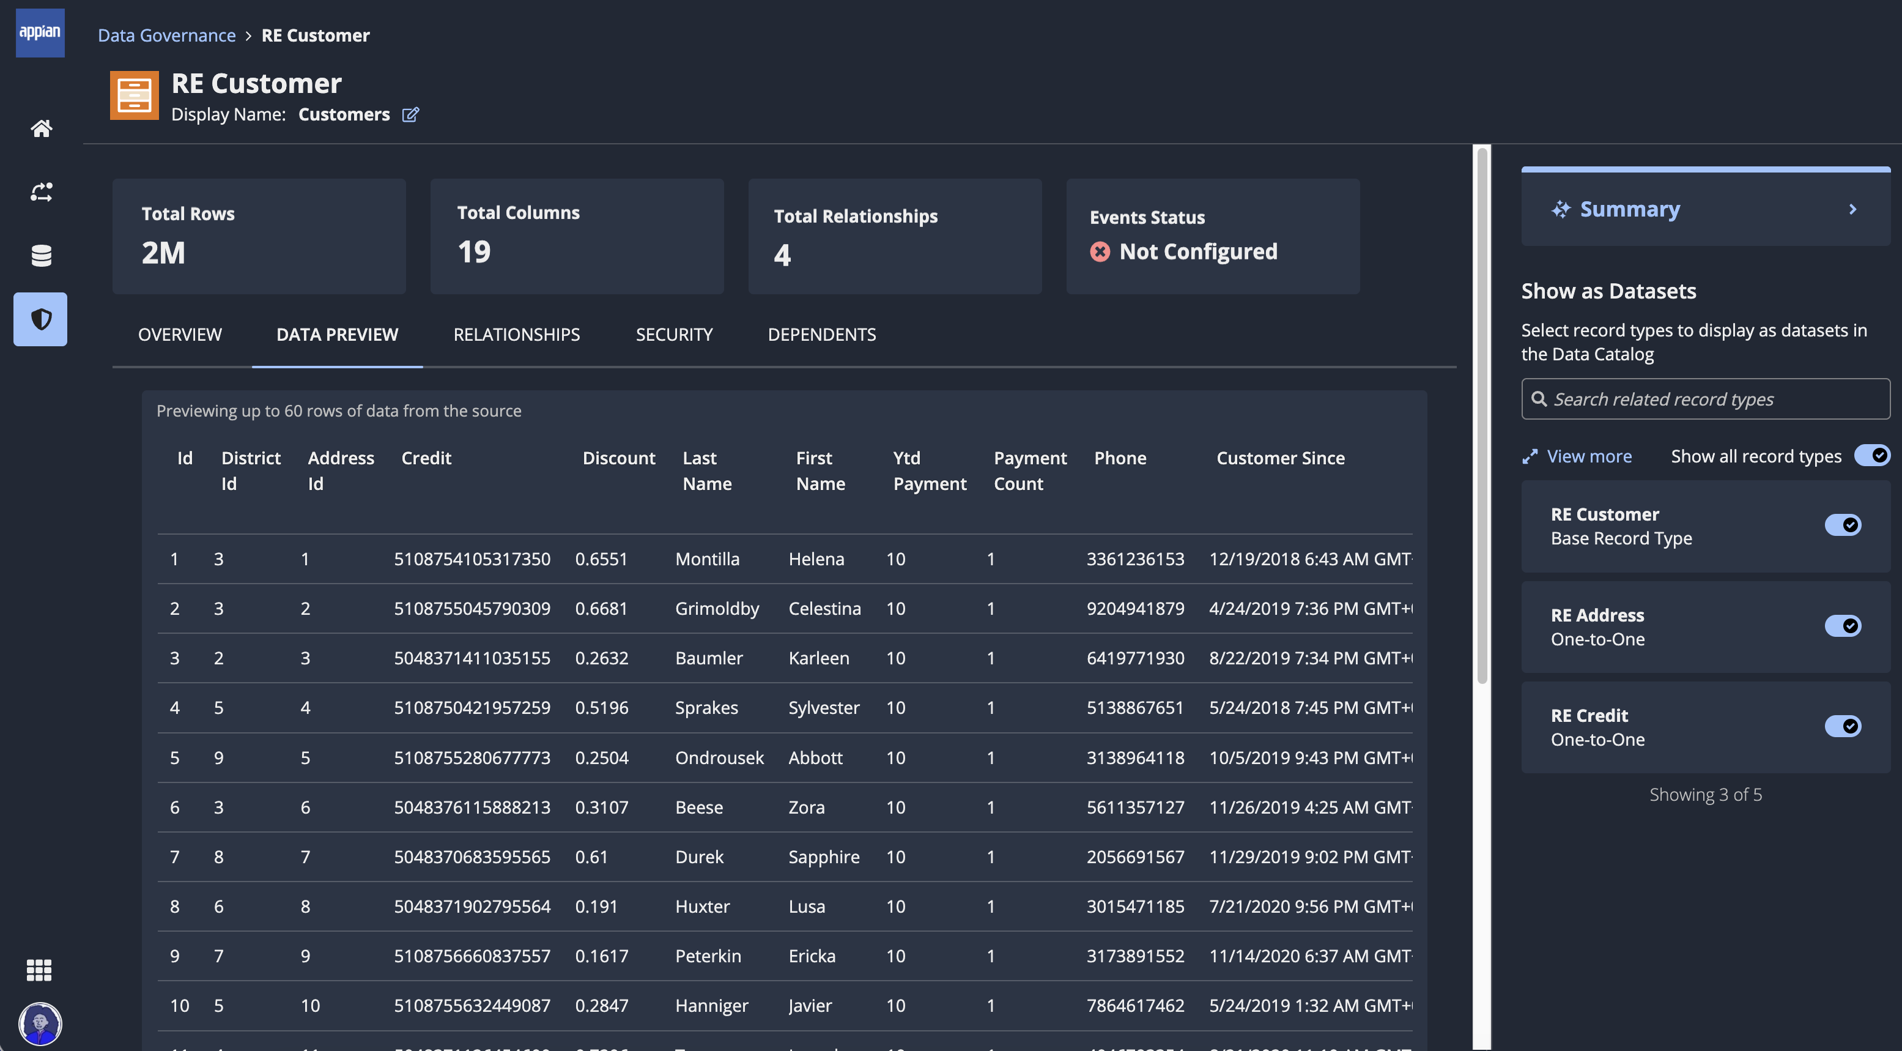Click first name Sapphire cell

coord(823,856)
